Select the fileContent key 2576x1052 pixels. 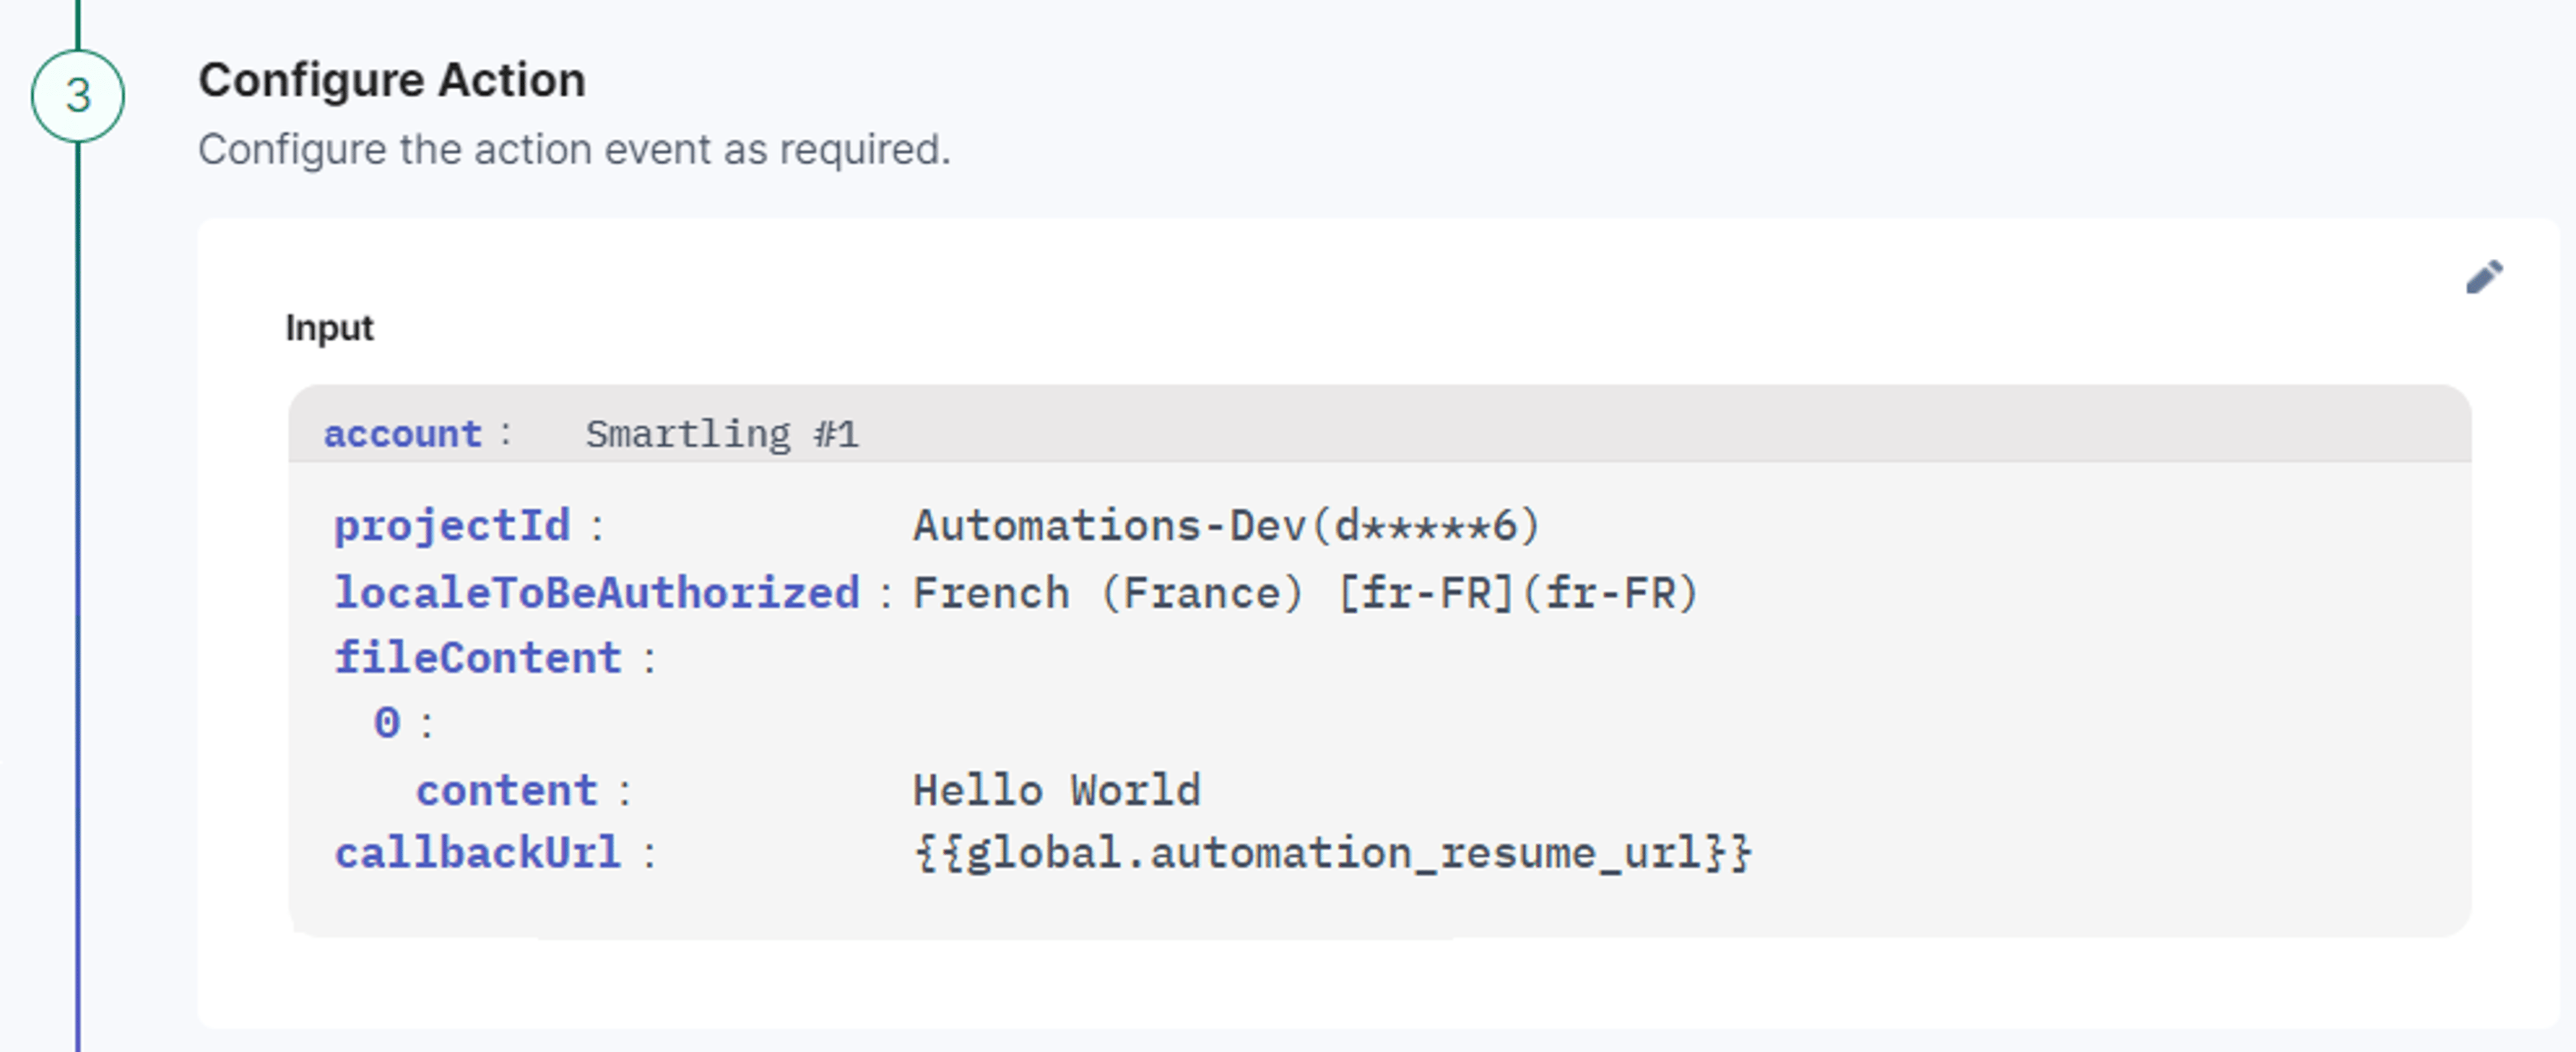[478, 657]
